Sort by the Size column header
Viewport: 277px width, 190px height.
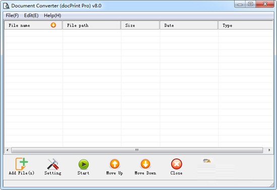tap(141, 25)
